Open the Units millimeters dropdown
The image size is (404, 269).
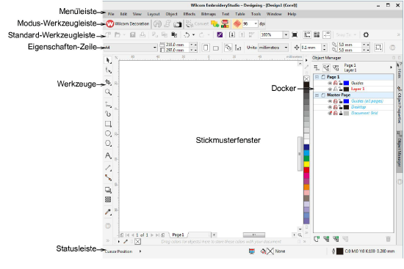pos(286,48)
